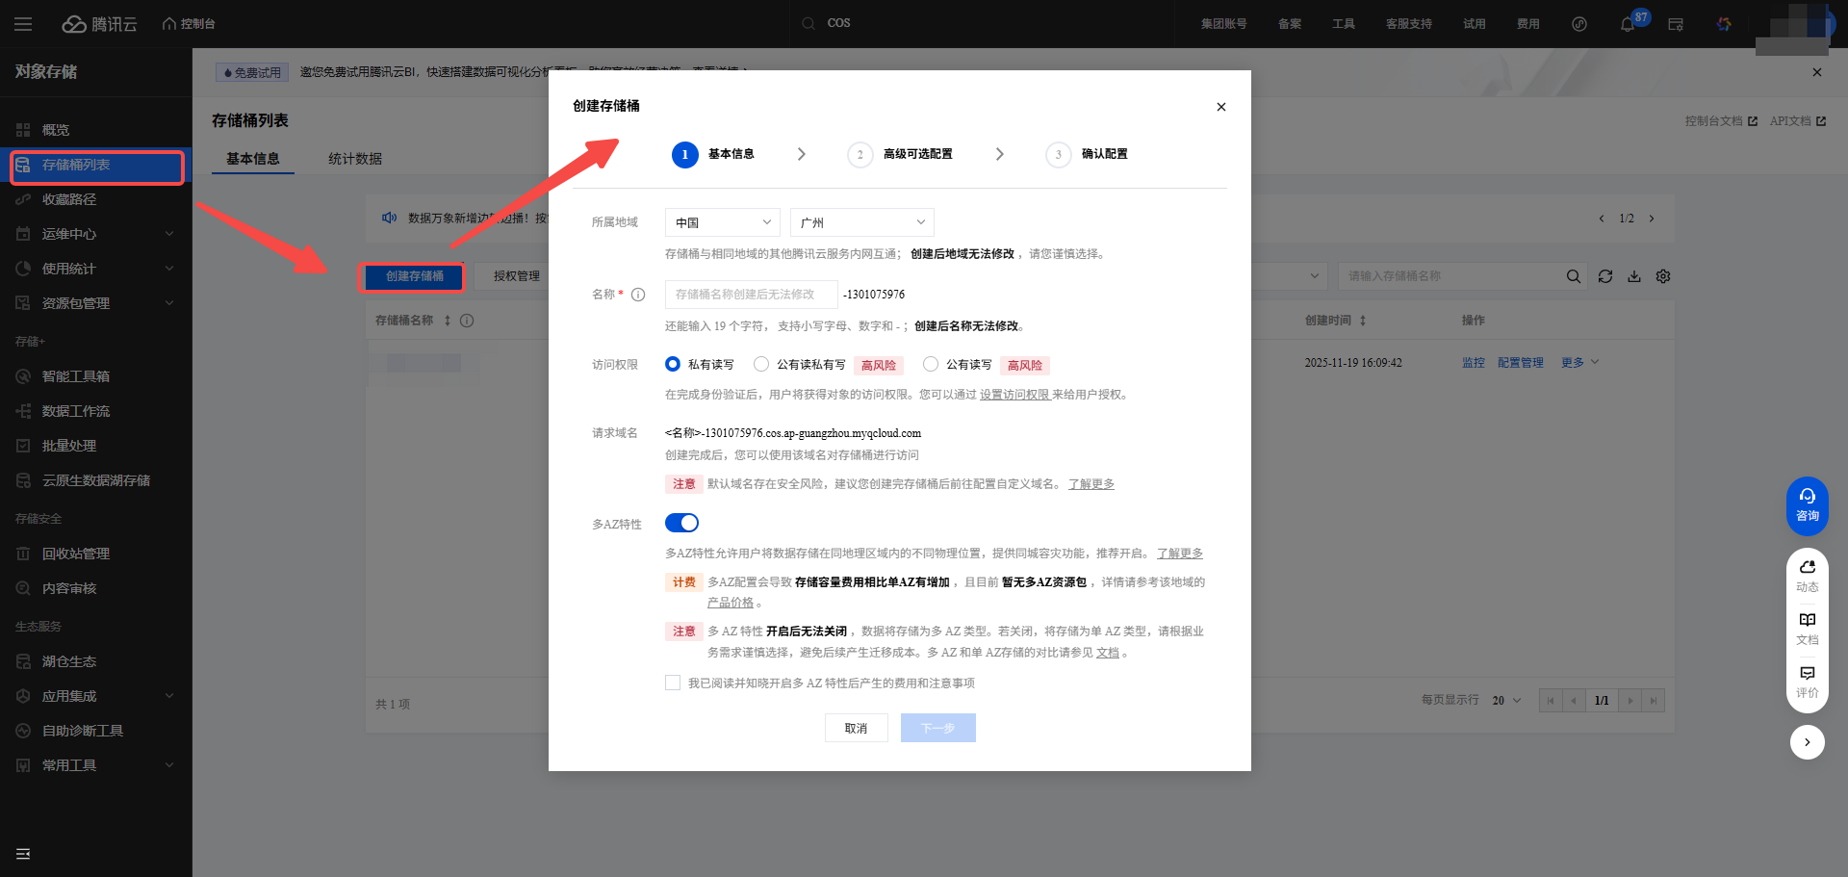Open the 中国 region dropdown

coord(722,222)
